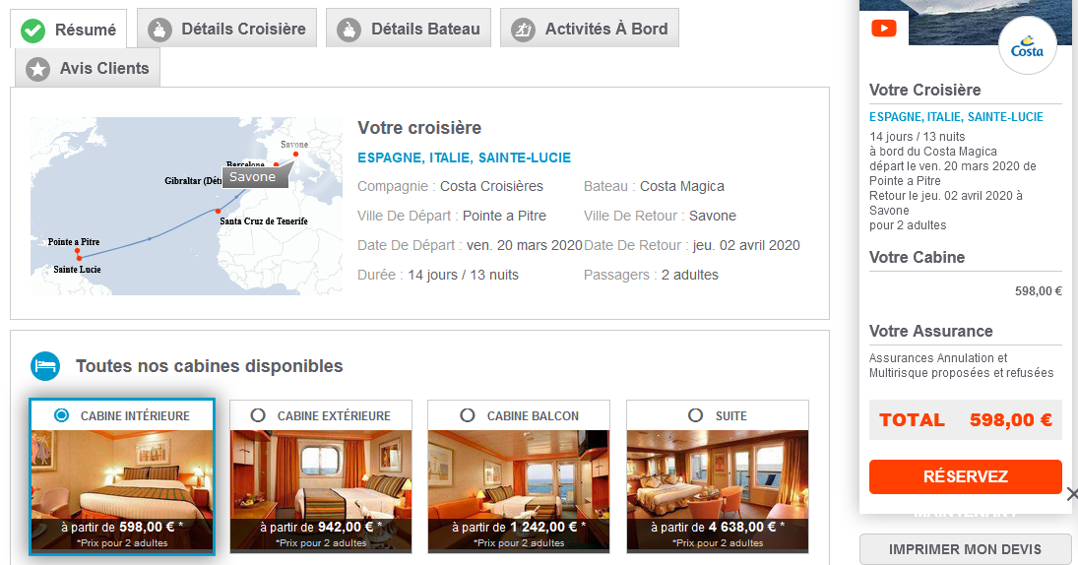Click Imprimer Mon Devis button
This screenshot has width=1078, height=565.
(x=965, y=549)
